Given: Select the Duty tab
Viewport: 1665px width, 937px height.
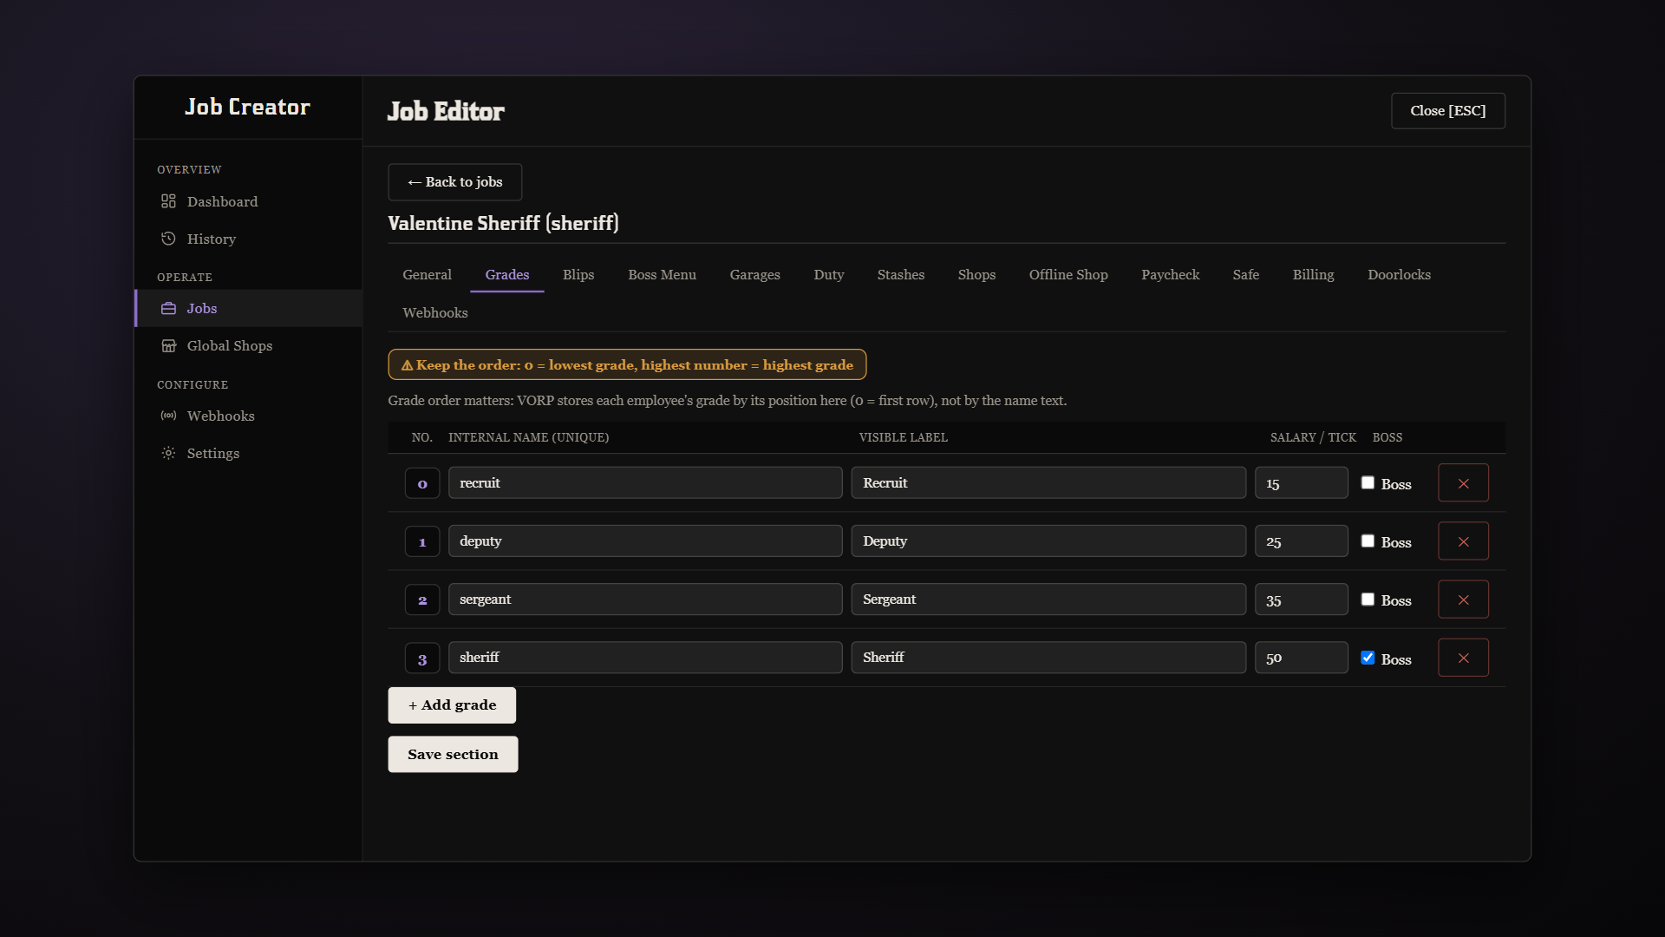Looking at the screenshot, I should click(x=828, y=275).
